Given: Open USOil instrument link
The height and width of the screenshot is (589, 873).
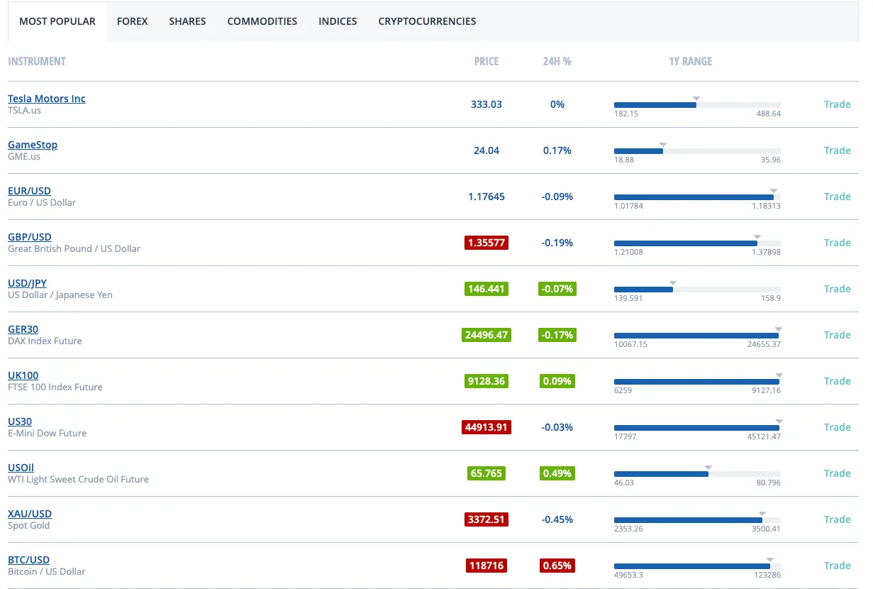Looking at the screenshot, I should 21,468.
